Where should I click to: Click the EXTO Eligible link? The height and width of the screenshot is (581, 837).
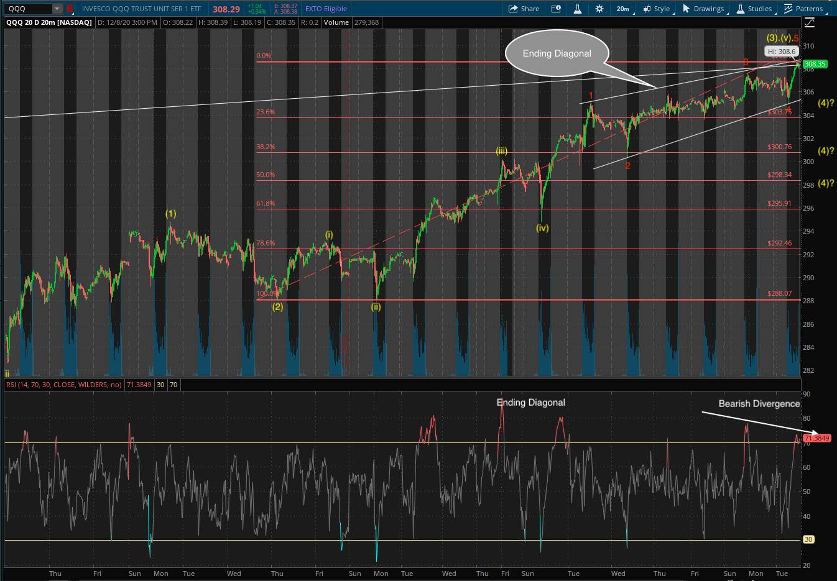(x=326, y=9)
